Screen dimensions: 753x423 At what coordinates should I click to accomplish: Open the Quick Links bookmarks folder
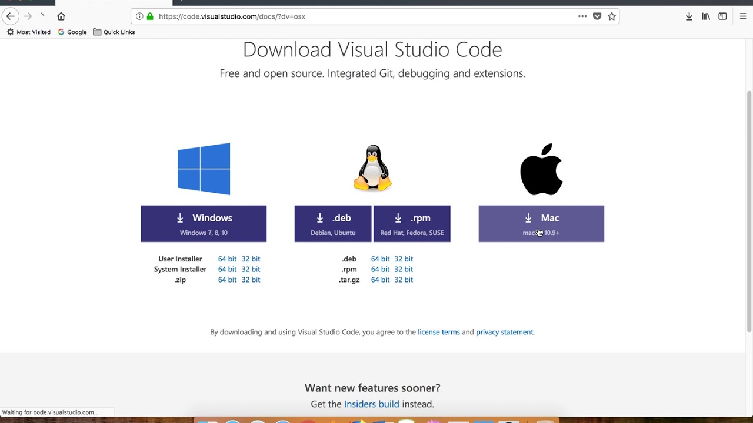[x=114, y=32]
